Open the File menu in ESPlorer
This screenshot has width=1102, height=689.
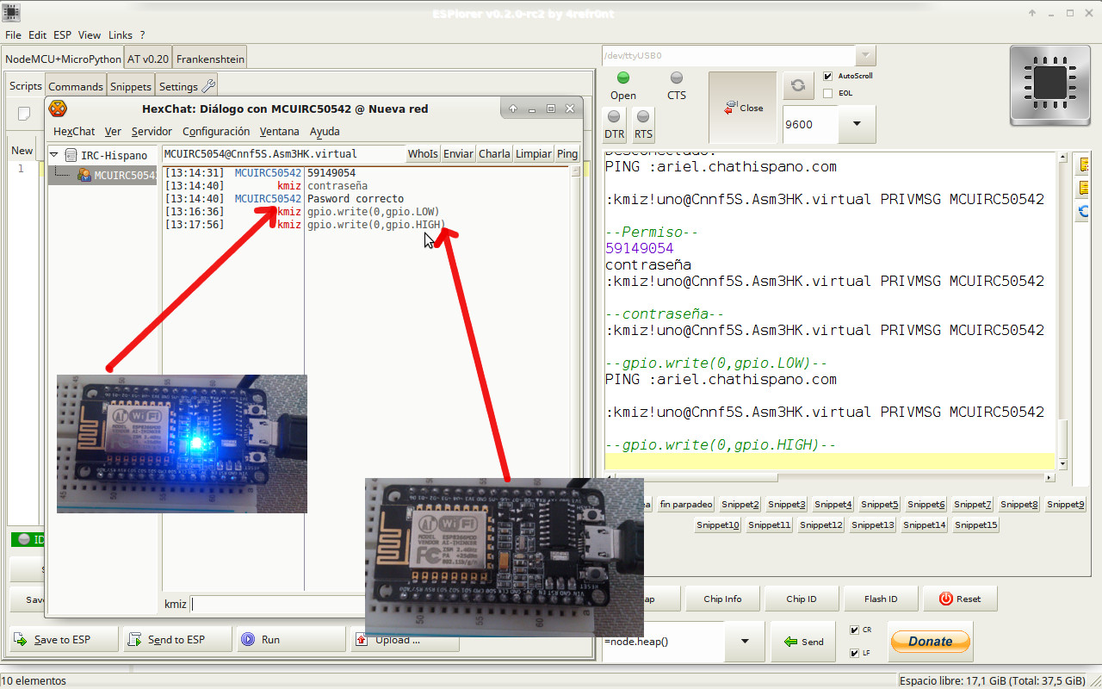(13, 35)
